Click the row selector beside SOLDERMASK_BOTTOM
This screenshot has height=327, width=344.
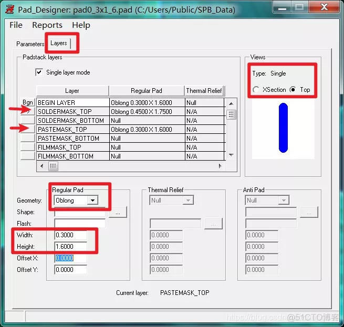pos(28,120)
